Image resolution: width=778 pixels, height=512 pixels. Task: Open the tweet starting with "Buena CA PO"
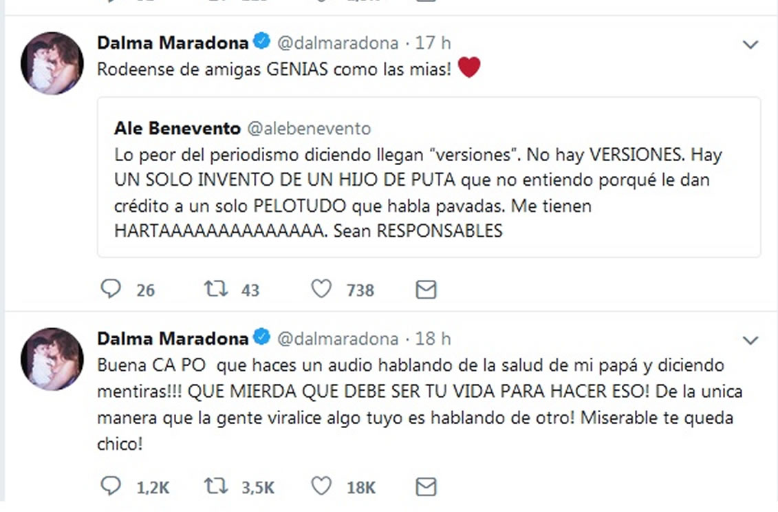point(413,405)
